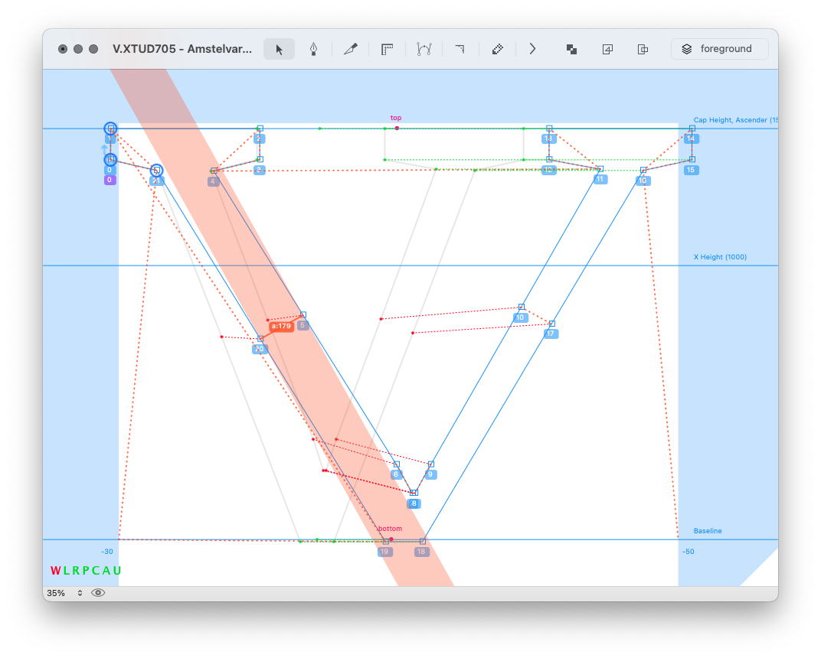Click the numbered square toolbar icon
Screen dimensions: 821x658
tap(607, 49)
